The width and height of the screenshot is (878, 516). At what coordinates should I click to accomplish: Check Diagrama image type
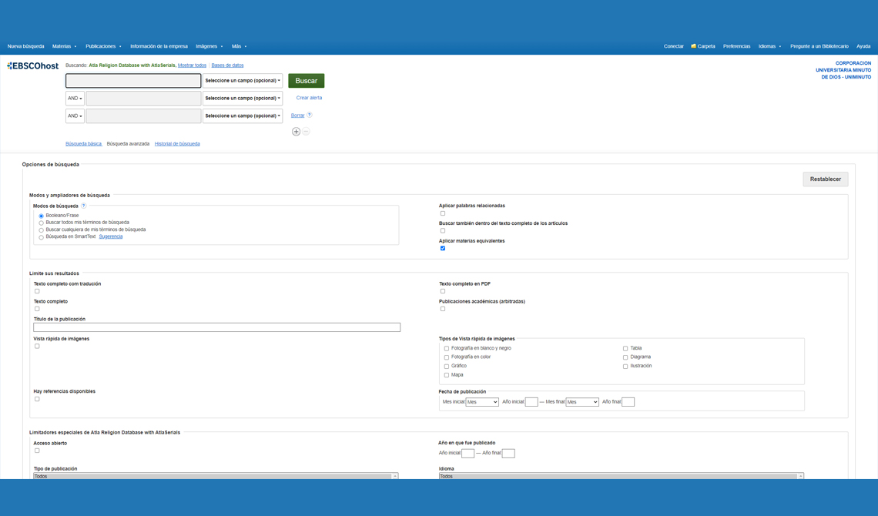click(625, 357)
